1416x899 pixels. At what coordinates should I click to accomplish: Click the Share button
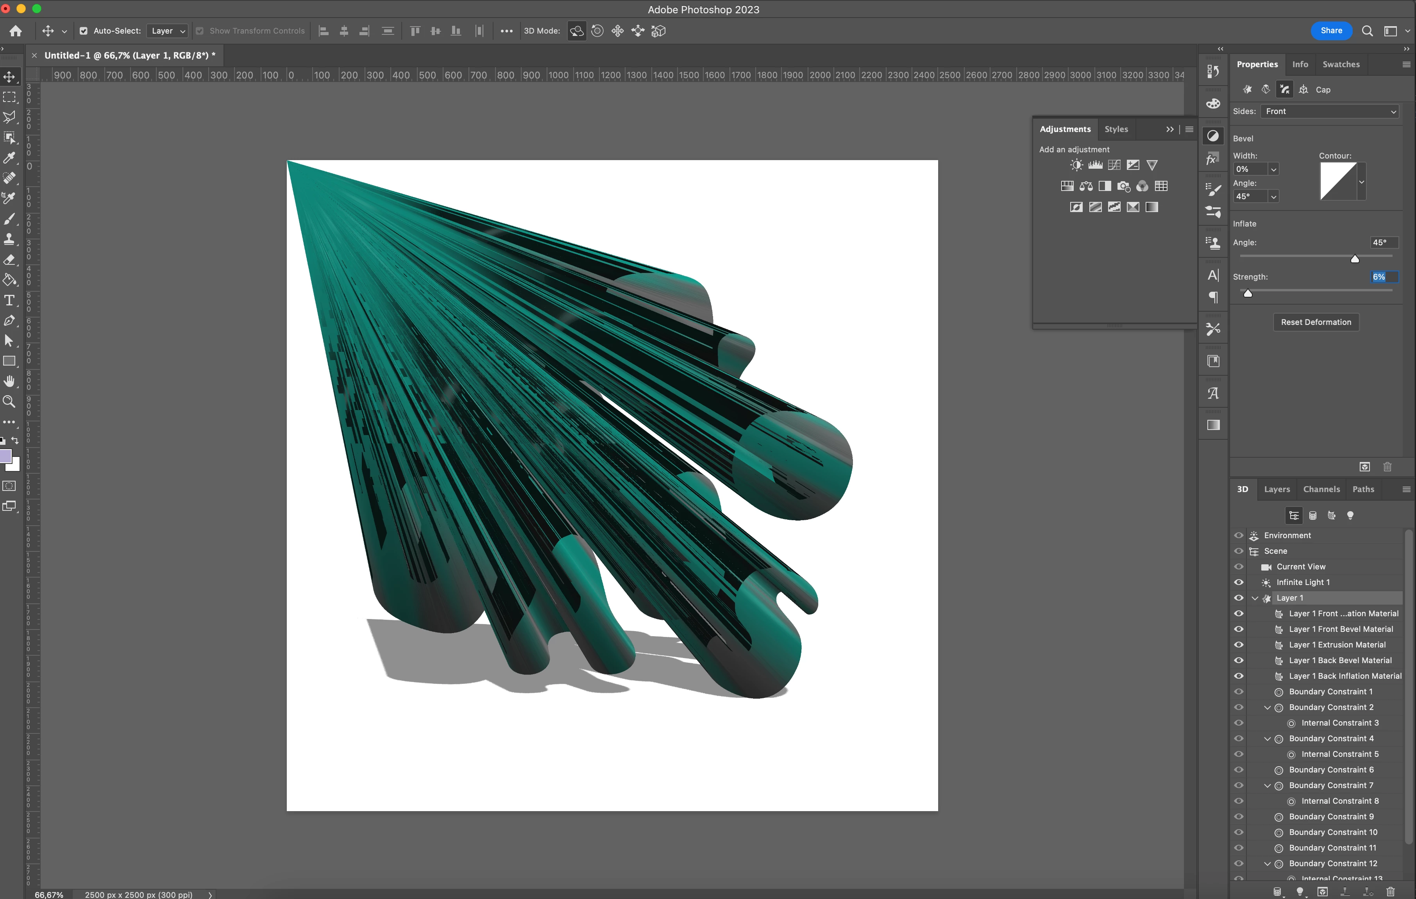coord(1331,31)
